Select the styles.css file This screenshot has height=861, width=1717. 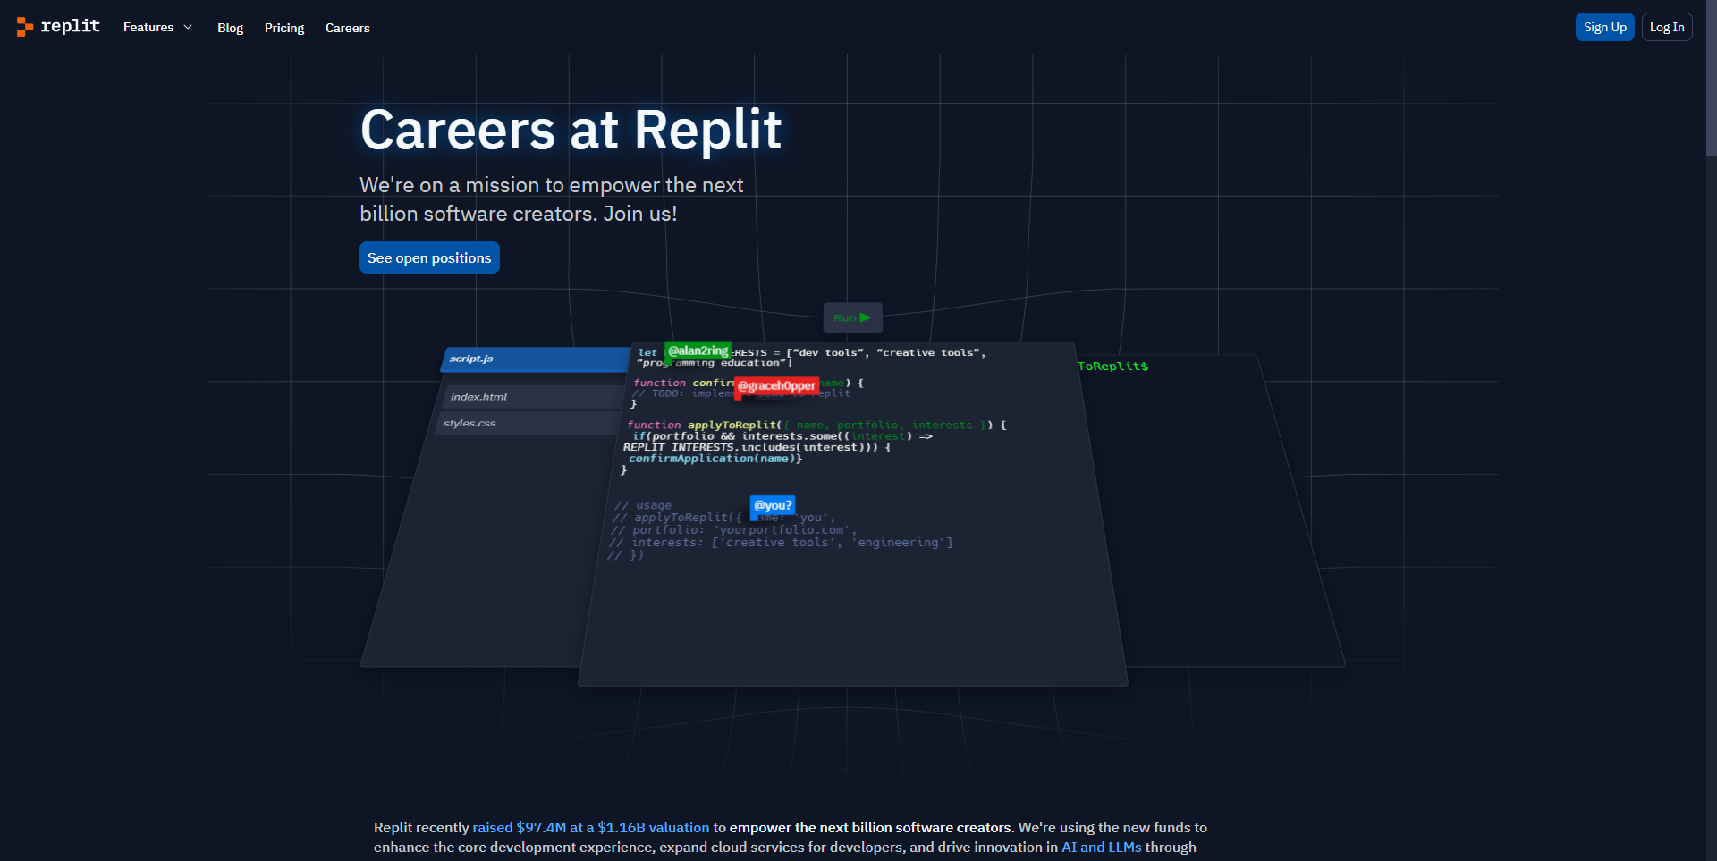[x=528, y=423]
